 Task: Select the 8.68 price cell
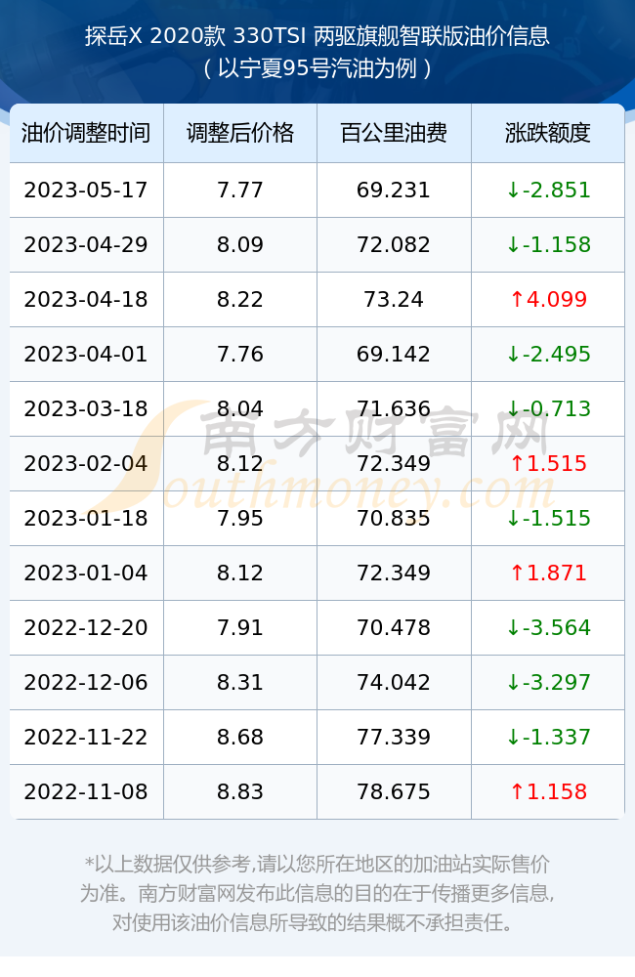coord(240,737)
